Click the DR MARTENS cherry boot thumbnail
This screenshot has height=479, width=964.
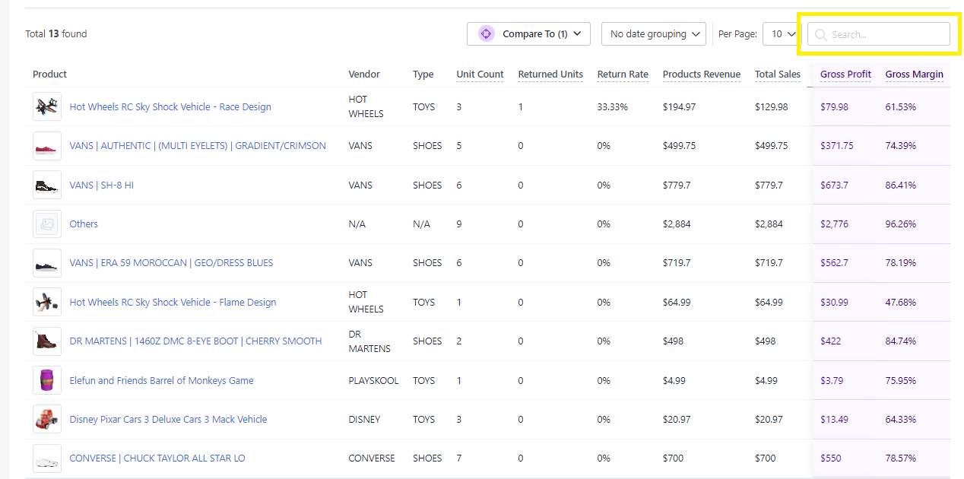pyautogui.click(x=47, y=341)
